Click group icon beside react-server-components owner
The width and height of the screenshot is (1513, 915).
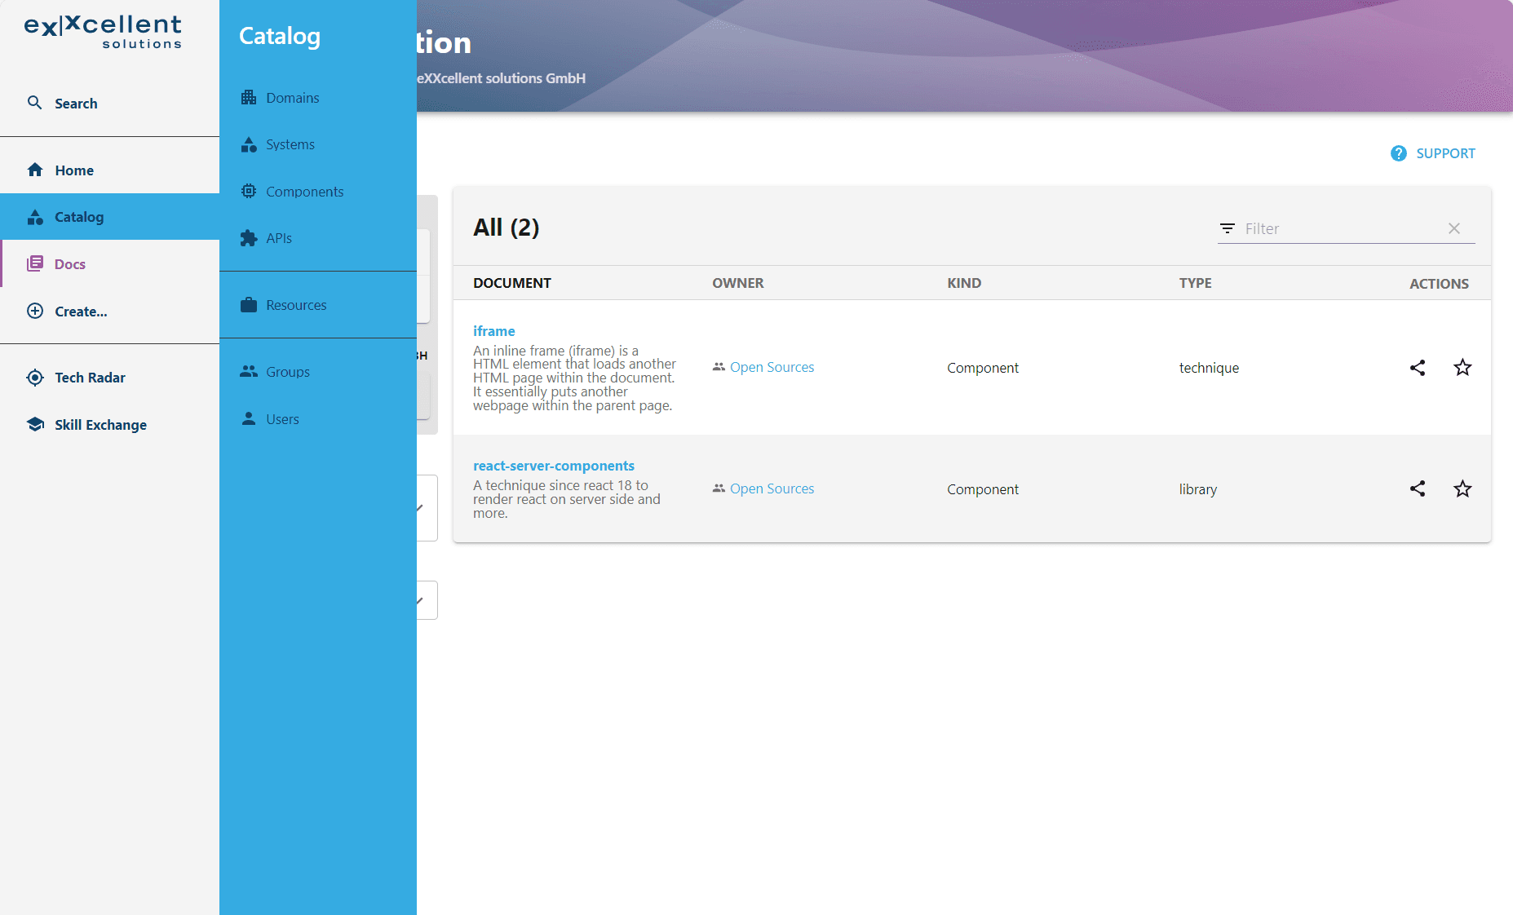[719, 488]
